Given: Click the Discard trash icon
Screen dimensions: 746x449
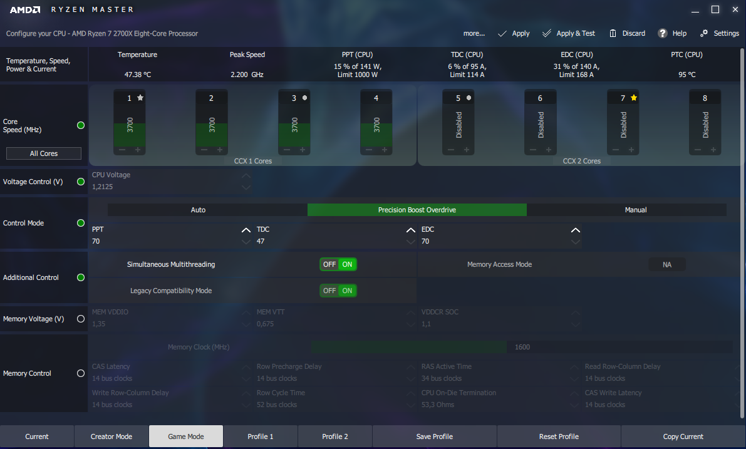Looking at the screenshot, I should pos(613,33).
